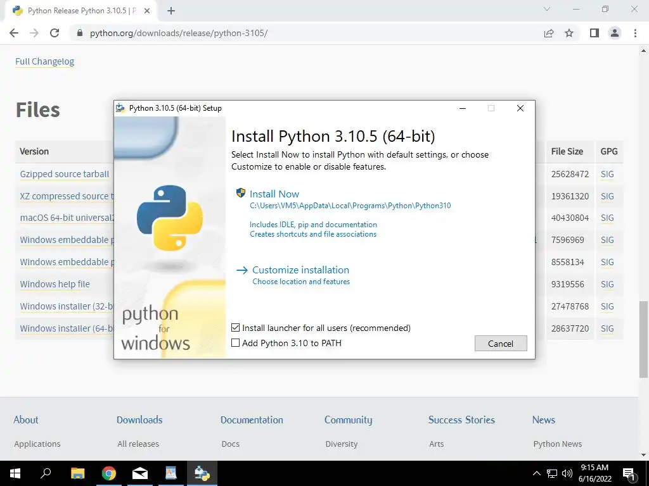Go back in Chrome browser
The width and height of the screenshot is (649, 486).
point(14,33)
